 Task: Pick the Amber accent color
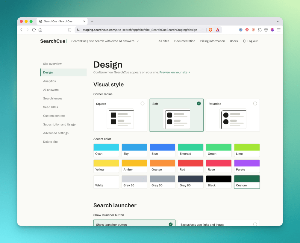pos(134,166)
